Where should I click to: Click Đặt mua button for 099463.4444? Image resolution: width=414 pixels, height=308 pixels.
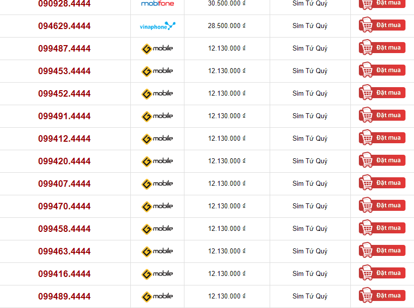point(382,250)
